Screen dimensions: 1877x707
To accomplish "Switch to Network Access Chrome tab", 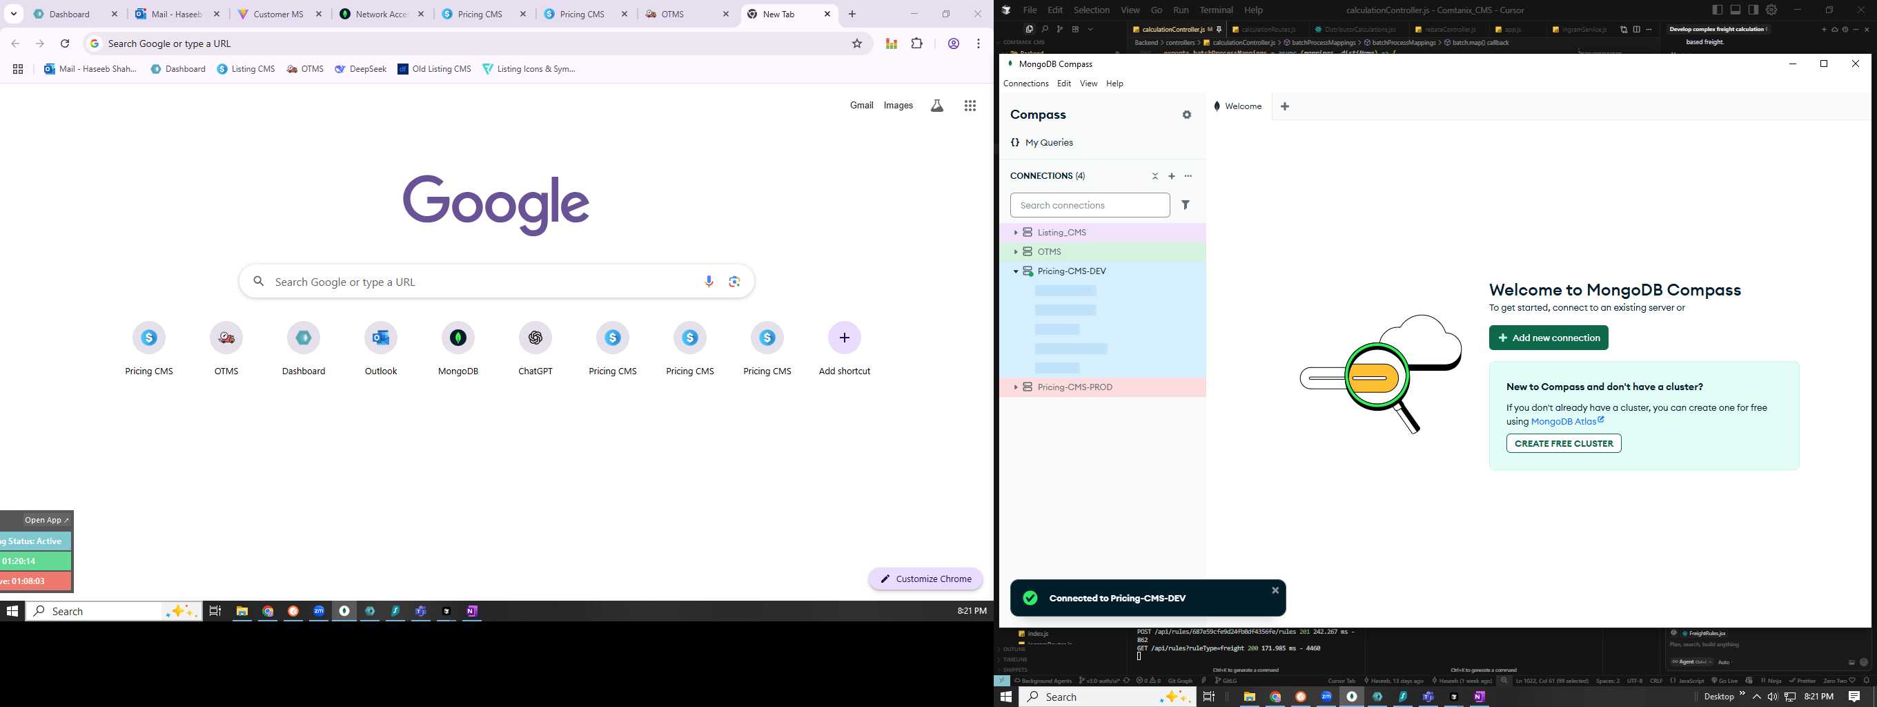I will [382, 14].
